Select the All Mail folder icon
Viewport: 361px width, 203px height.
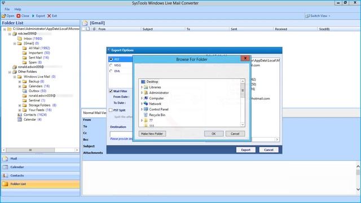pyautogui.click(x=24, y=48)
